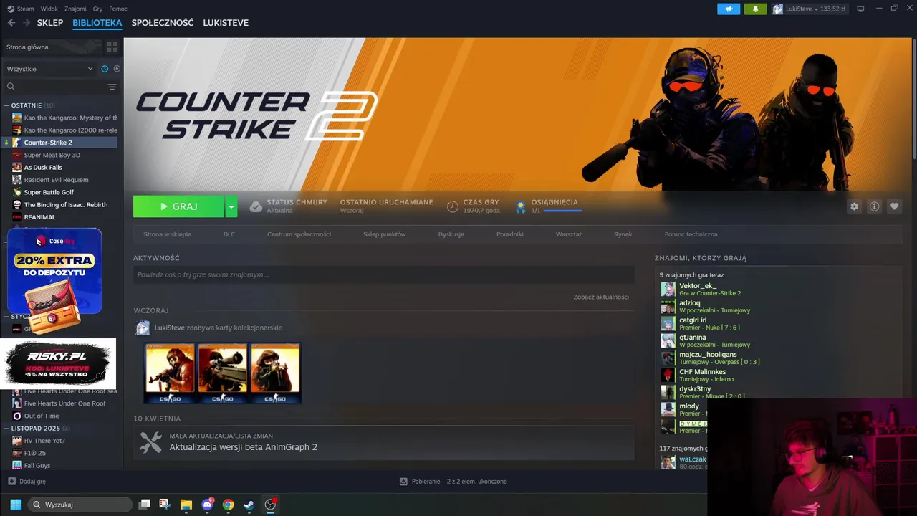Click Zobacz aktualności link
Image resolution: width=917 pixels, height=516 pixels.
coord(601,297)
